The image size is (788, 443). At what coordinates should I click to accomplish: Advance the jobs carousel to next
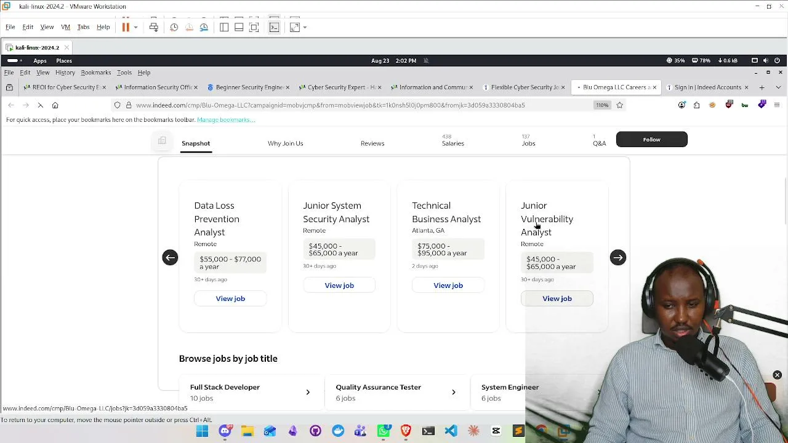click(618, 258)
